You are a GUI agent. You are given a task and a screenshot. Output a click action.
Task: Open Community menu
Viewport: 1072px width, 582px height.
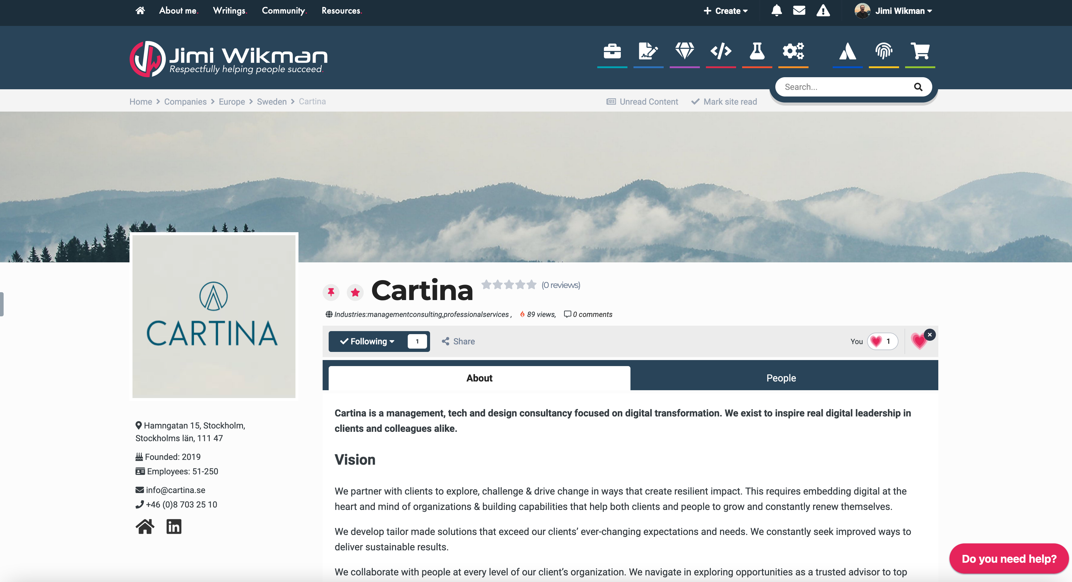tap(284, 11)
